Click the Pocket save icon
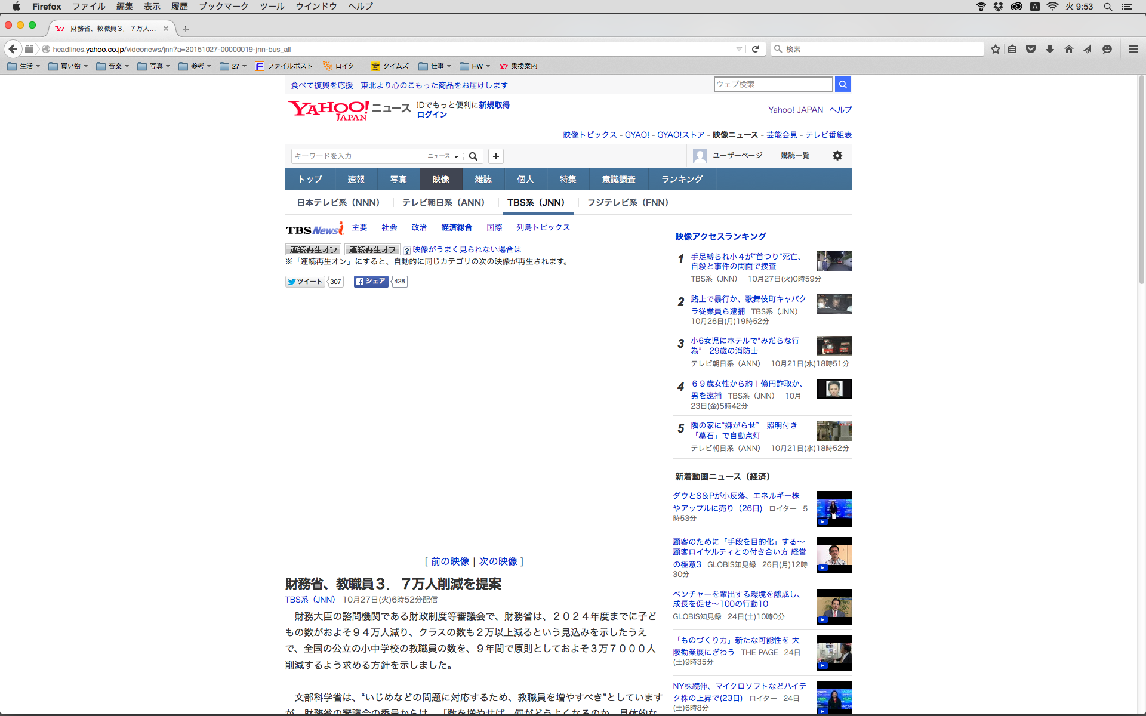This screenshot has height=716, width=1146. pos(1031,49)
